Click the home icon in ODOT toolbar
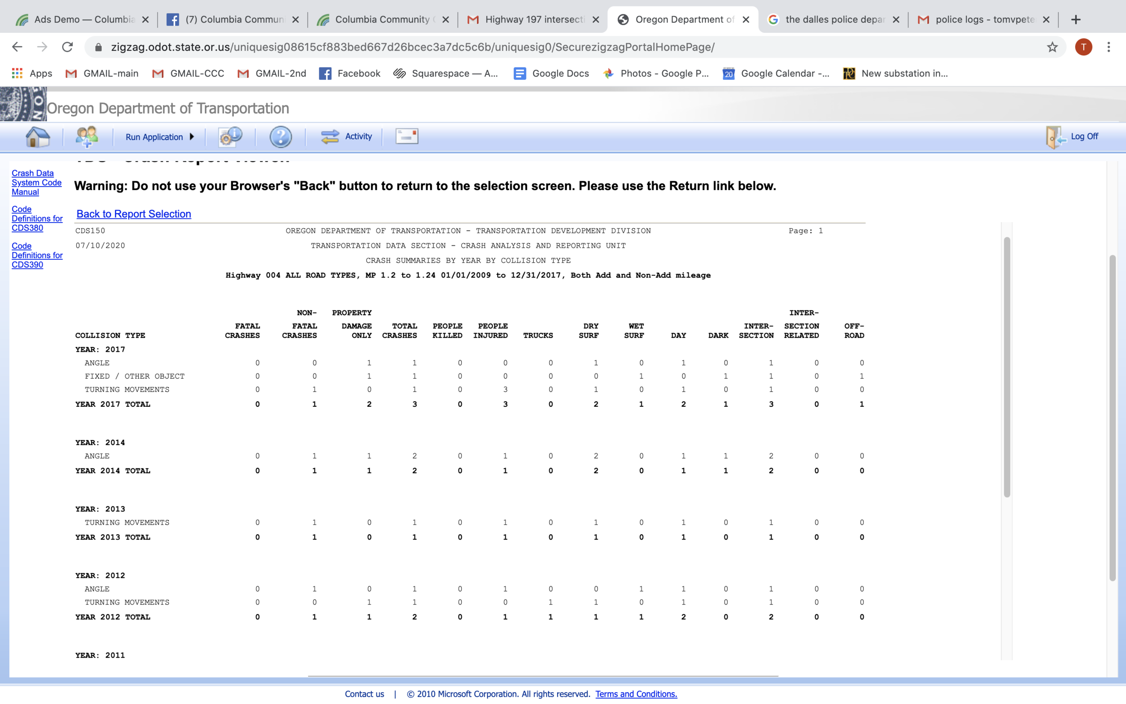The image size is (1126, 704). pyautogui.click(x=37, y=136)
